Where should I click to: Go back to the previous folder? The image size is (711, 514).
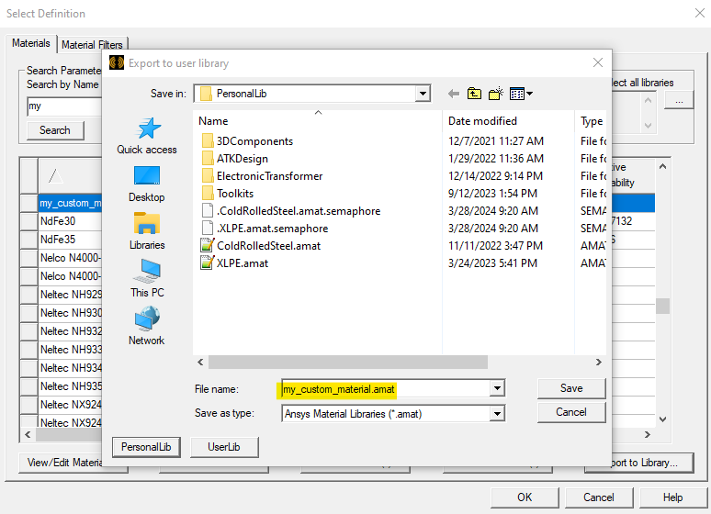(454, 94)
